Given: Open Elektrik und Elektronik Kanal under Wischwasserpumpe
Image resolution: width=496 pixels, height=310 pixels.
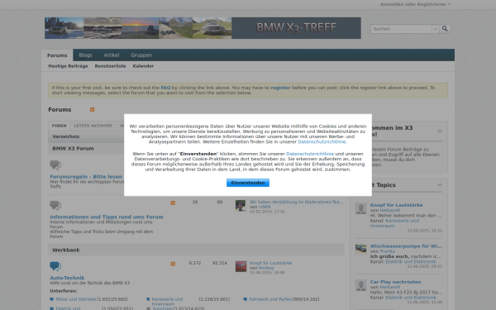Looking at the screenshot, I should click(x=411, y=261).
